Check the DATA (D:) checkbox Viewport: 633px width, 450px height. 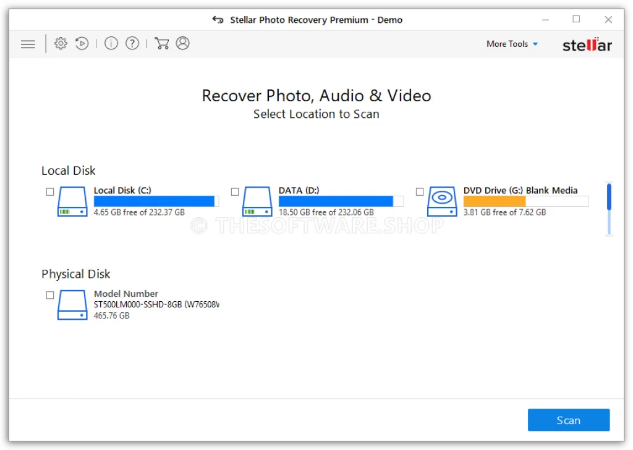pos(235,192)
